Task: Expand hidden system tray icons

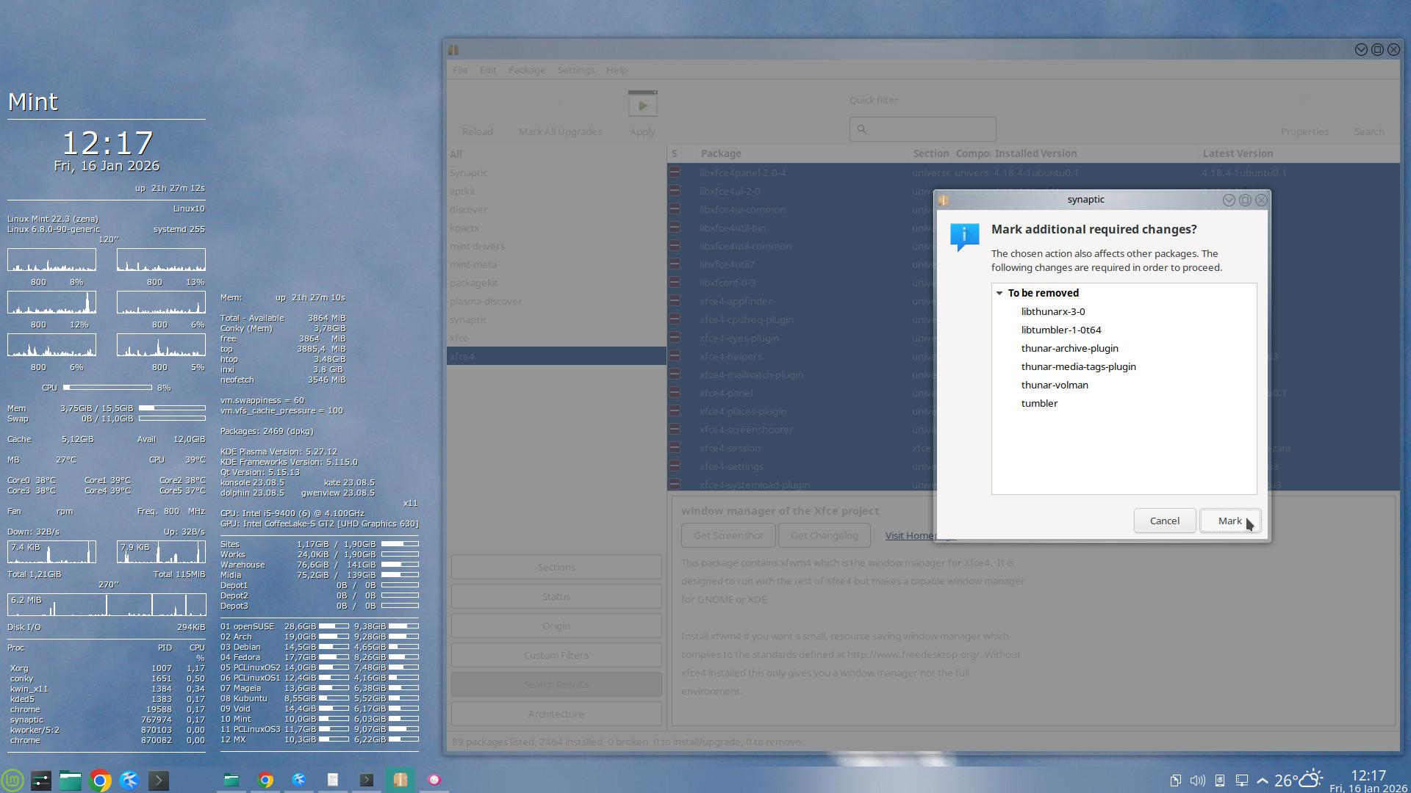Action: pyautogui.click(x=1263, y=780)
